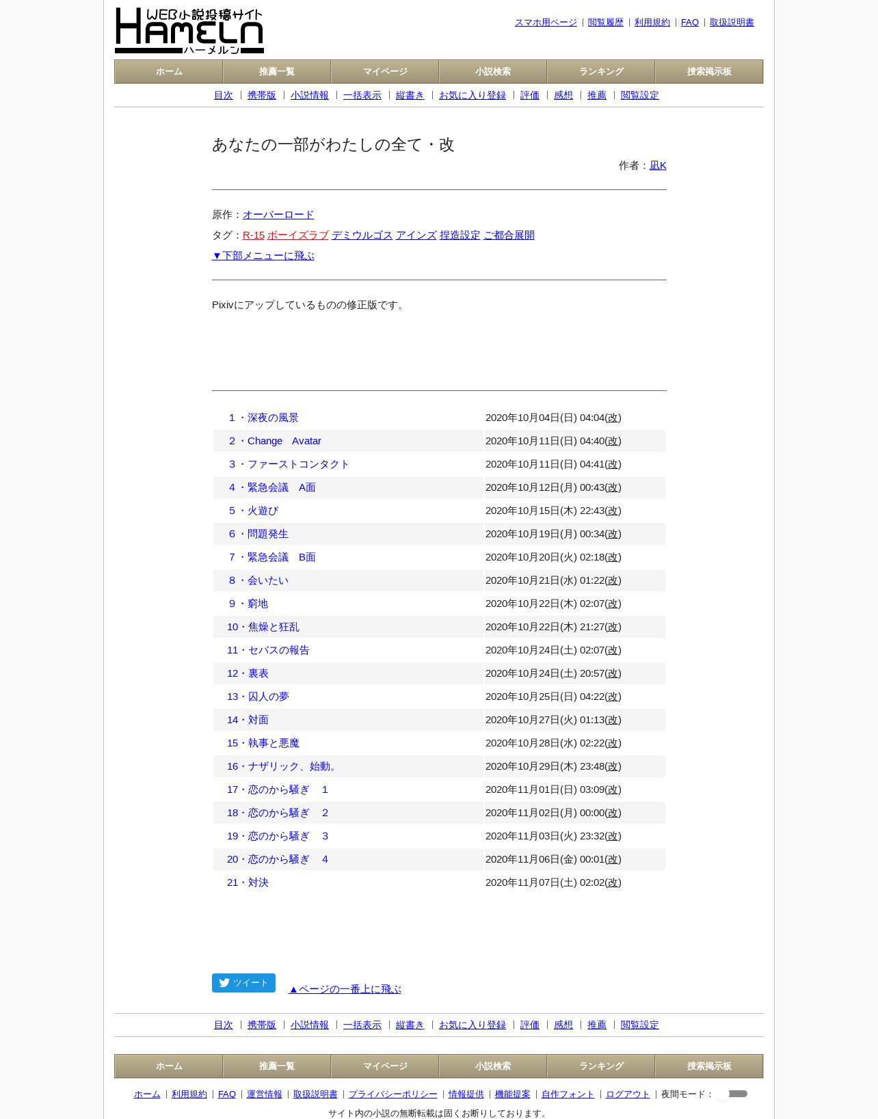Viewport: 878px width, 1119px height.
Task: Jump to top via ▲ページの一番上に飛ぶ
Action: (x=345, y=989)
